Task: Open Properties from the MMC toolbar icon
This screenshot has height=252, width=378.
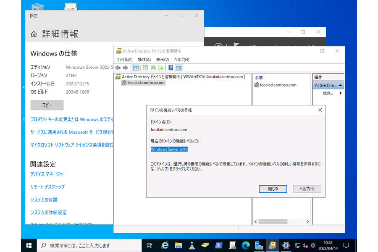Action: point(145,68)
